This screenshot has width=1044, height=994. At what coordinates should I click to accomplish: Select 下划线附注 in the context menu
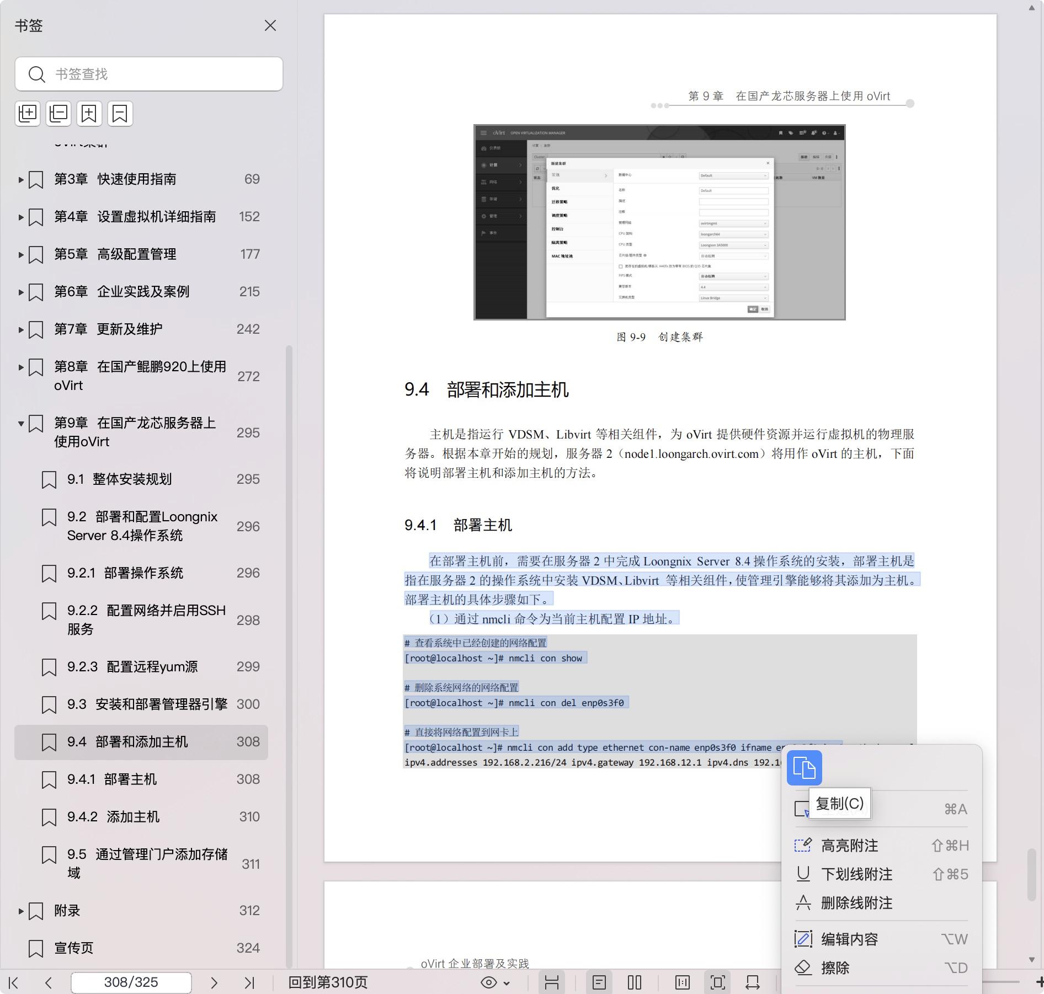856,874
